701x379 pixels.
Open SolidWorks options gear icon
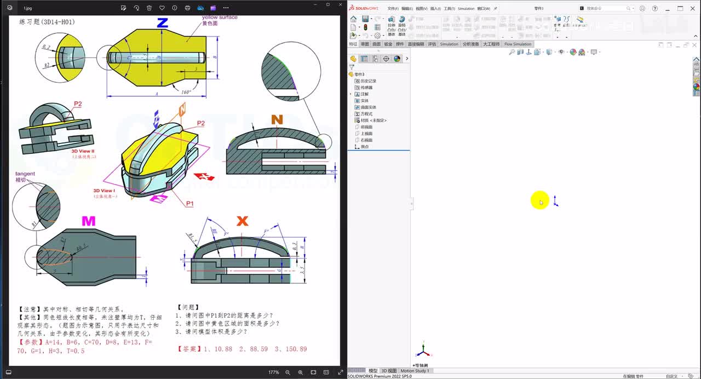tap(377, 36)
